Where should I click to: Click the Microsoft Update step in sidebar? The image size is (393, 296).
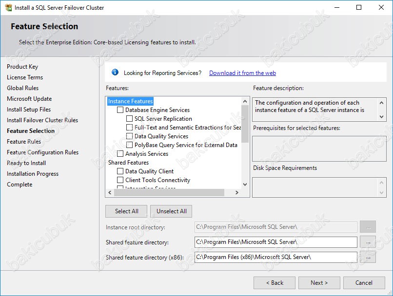(29, 99)
